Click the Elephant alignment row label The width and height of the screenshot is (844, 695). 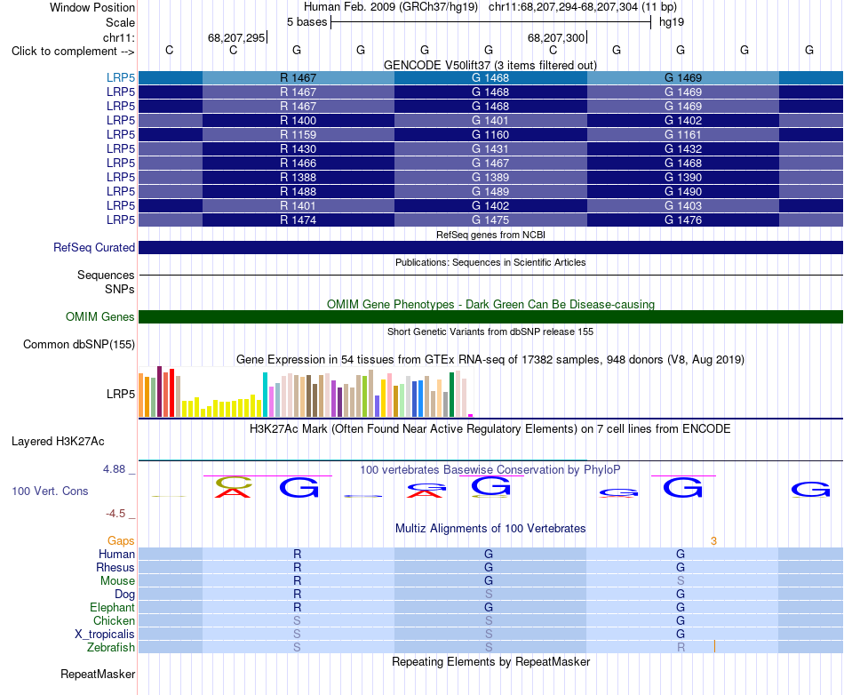pos(113,607)
